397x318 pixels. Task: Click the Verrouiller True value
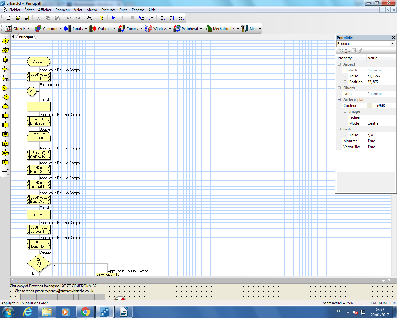click(381, 147)
